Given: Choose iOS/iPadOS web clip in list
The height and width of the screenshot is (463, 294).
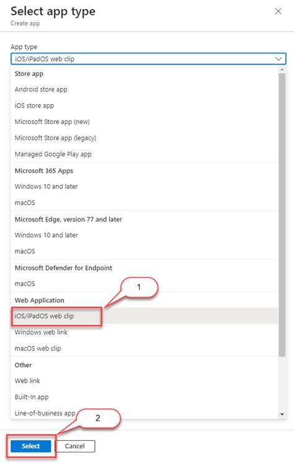Looking at the screenshot, I should [145, 316].
